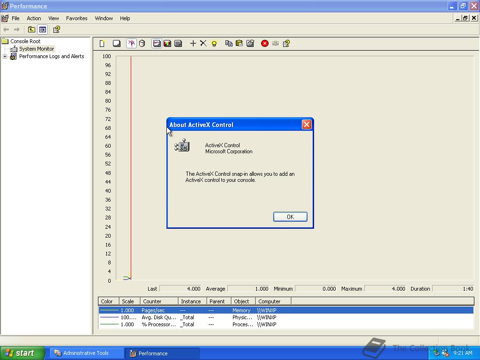Sort by the Color column header
The width and height of the screenshot is (480, 360).
[109, 301]
